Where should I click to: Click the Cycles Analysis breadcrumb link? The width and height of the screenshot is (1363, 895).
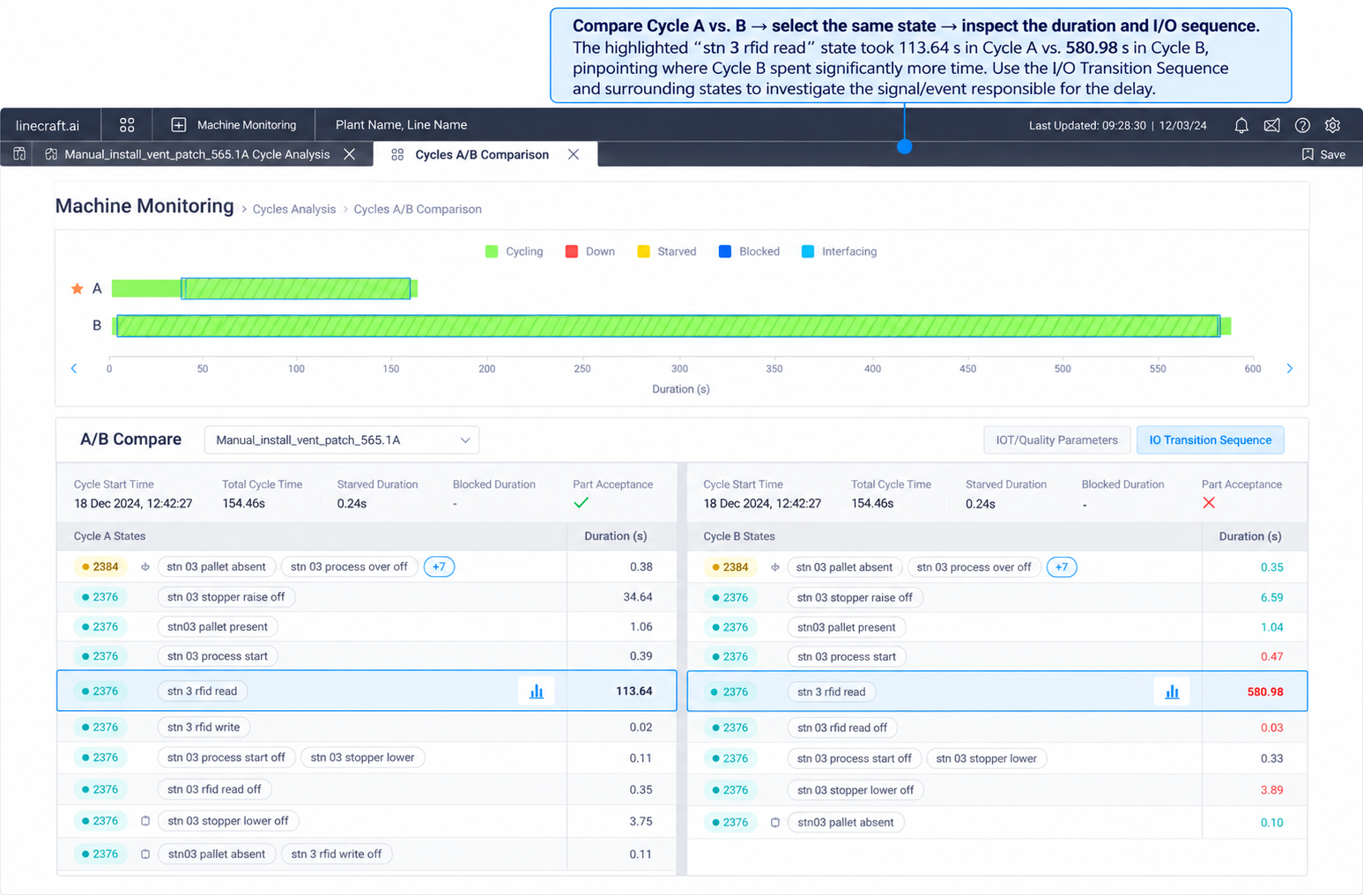[x=294, y=210]
